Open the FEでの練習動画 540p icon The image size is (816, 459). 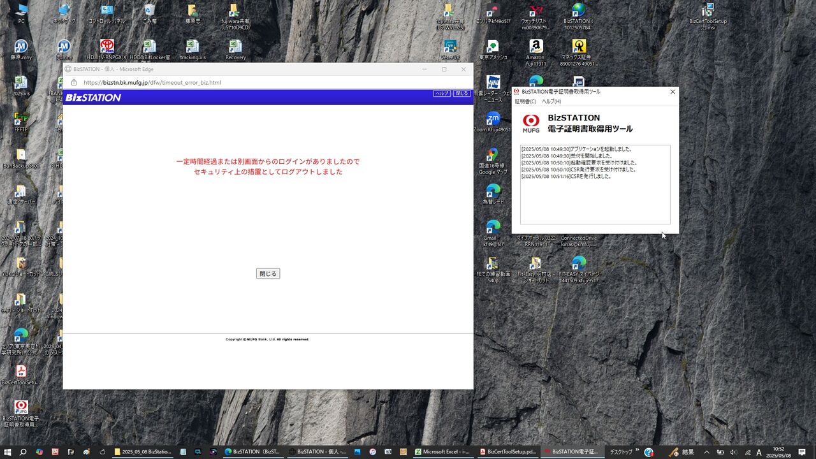[493, 270]
